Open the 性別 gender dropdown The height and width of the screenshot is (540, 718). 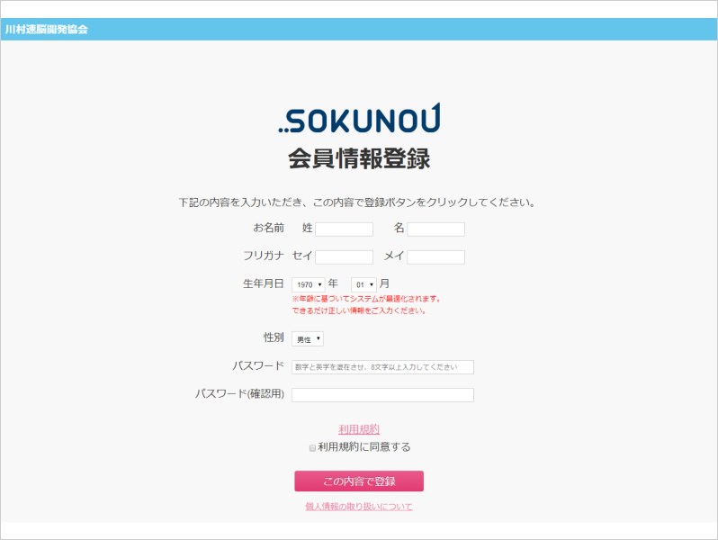coord(307,339)
